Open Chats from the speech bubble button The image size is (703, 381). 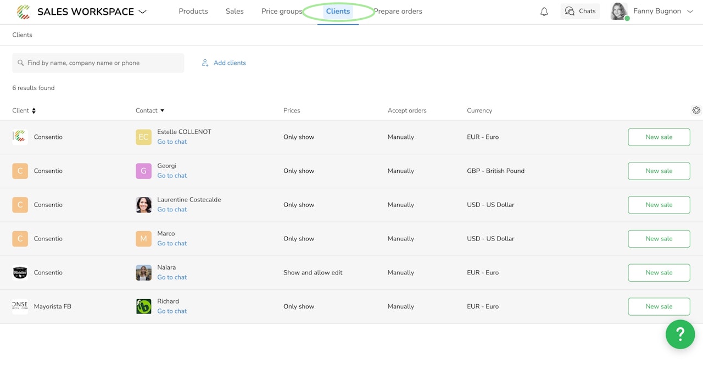[x=580, y=11]
